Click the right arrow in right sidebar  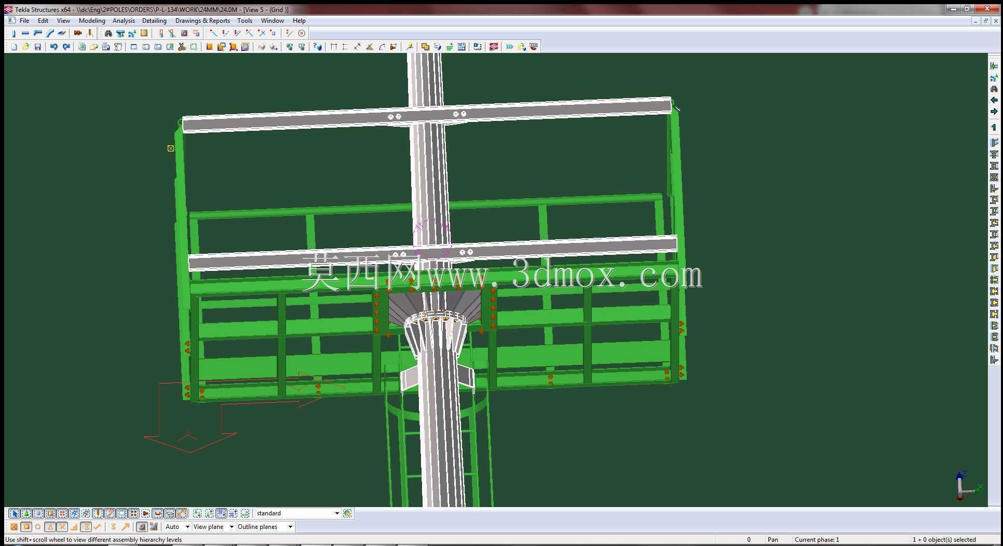[x=994, y=112]
